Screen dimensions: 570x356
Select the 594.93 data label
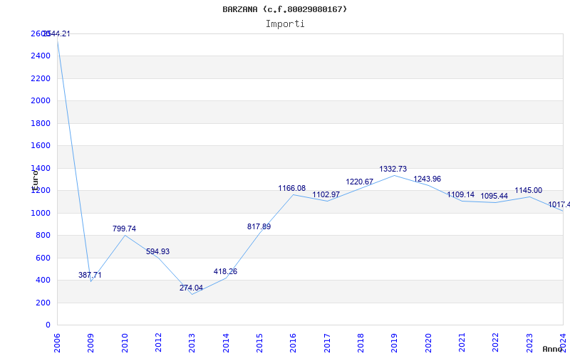pyautogui.click(x=157, y=252)
